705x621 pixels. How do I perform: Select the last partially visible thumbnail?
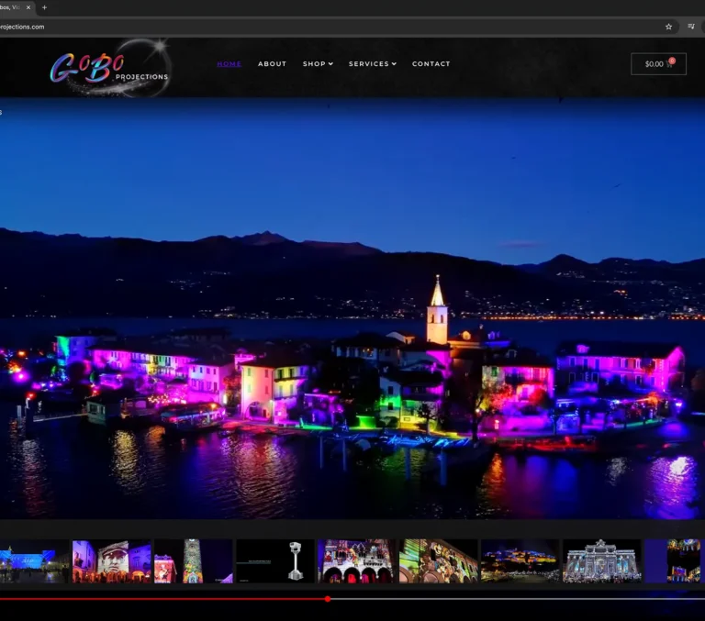(x=675, y=561)
